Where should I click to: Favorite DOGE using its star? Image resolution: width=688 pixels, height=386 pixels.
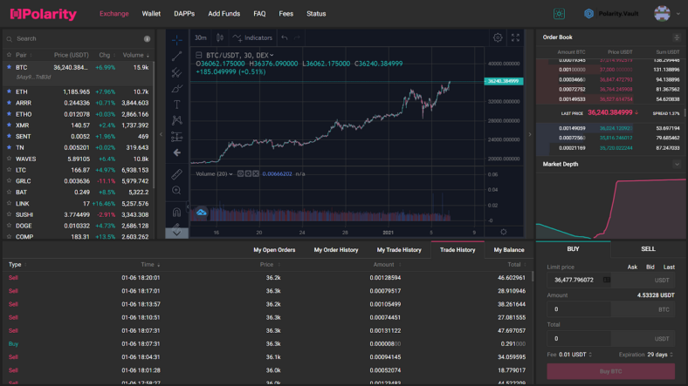coord(10,226)
